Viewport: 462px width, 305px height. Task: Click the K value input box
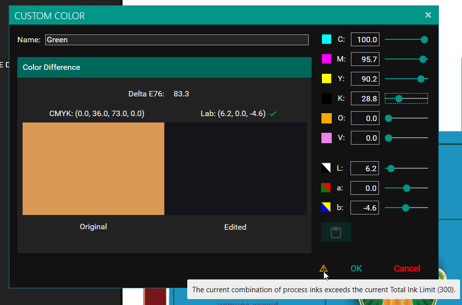[365, 99]
